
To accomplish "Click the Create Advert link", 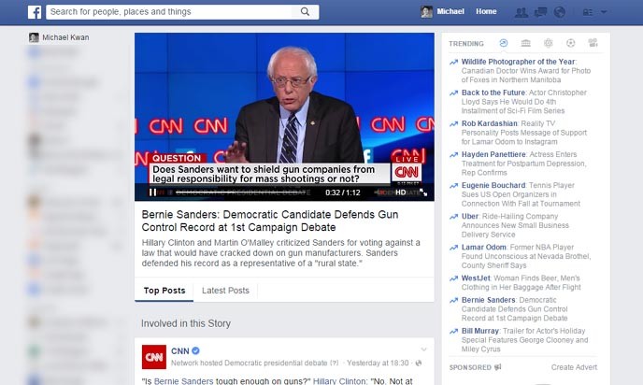I will click(x=574, y=367).
